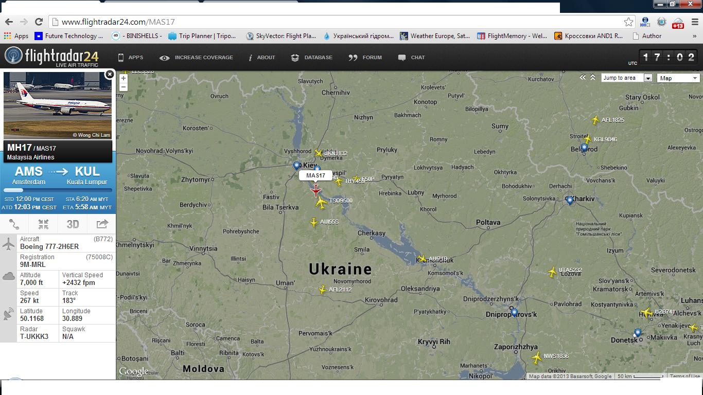703x395 pixels.
Task: Click the Increase Coverage eye link
Action: (x=196, y=58)
